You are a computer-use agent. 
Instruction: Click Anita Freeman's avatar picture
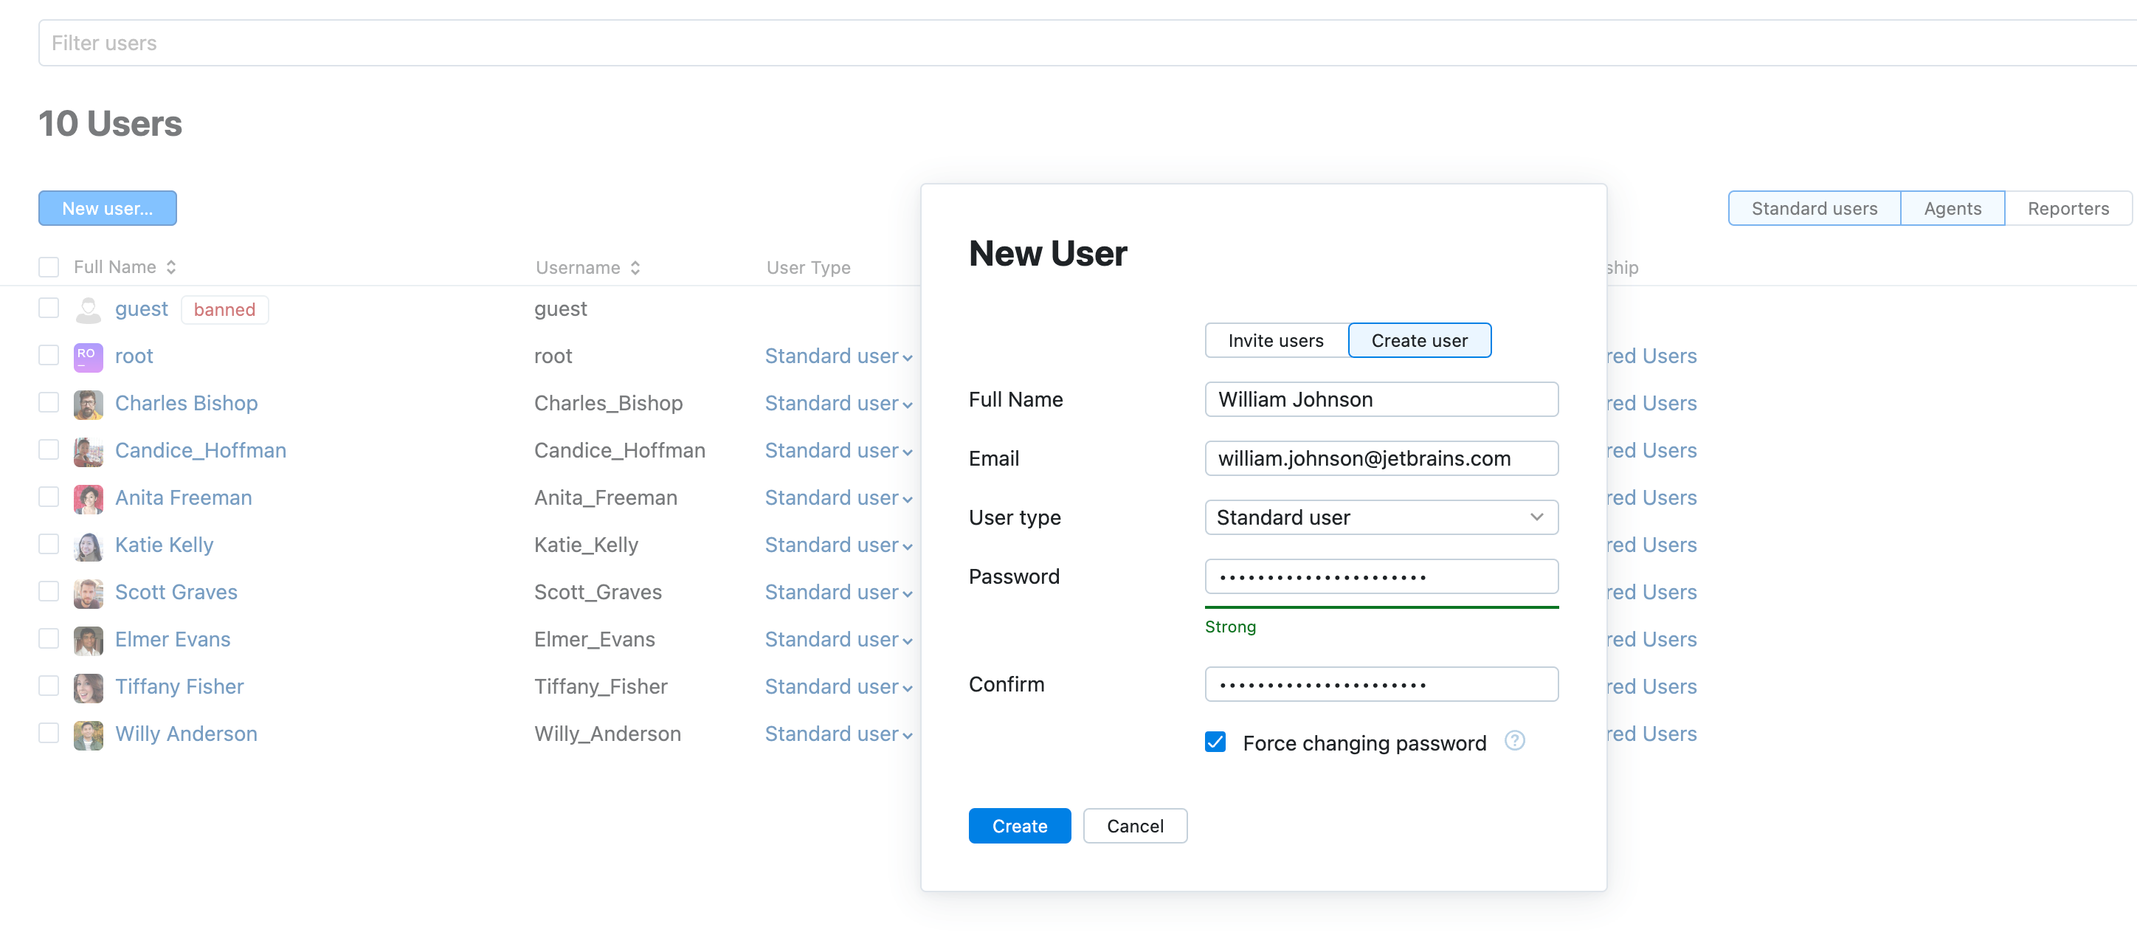pyautogui.click(x=88, y=497)
